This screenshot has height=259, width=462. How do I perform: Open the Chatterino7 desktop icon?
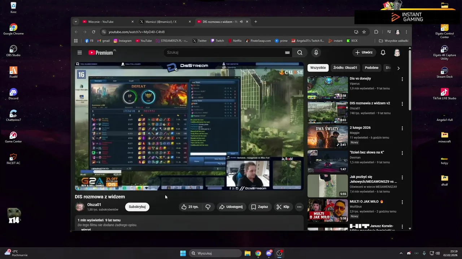[13, 115]
